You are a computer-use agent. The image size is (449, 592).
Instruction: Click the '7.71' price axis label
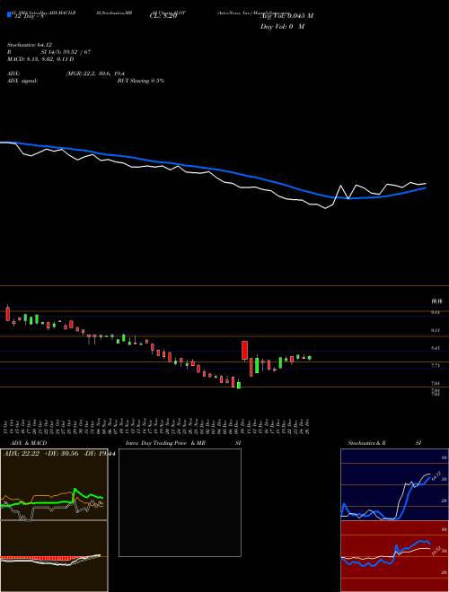point(436,365)
